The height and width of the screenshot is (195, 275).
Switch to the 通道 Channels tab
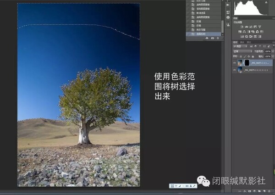point(242,42)
